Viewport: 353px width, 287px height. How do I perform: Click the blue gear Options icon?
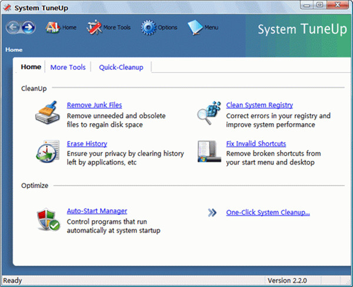[149, 28]
